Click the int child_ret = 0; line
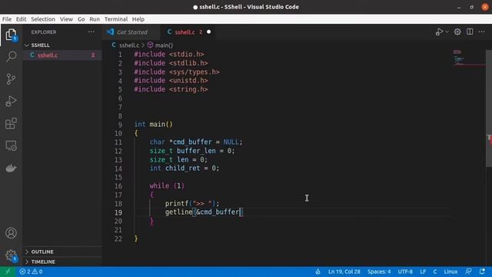492x277 pixels. point(184,169)
